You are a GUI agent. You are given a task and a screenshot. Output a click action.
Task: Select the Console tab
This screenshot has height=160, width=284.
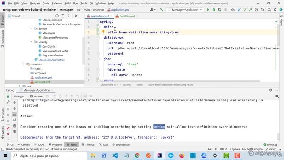(x=36, y=96)
